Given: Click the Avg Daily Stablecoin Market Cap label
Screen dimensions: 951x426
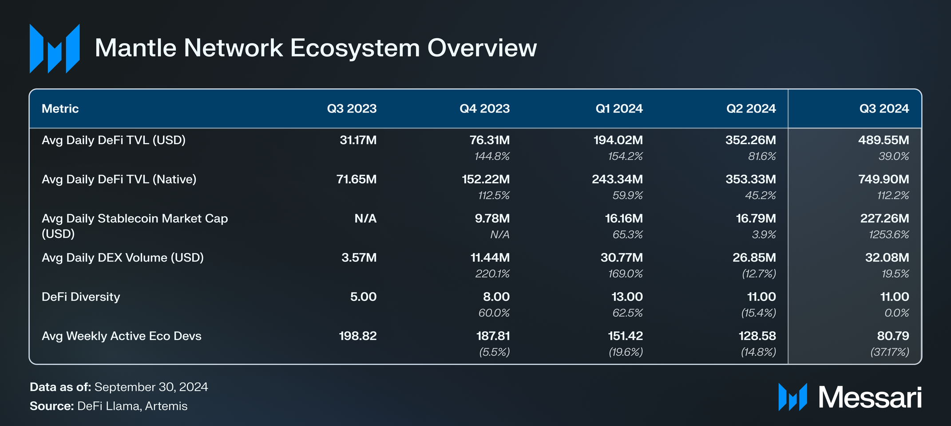Looking at the screenshot, I should pyautogui.click(x=135, y=226).
